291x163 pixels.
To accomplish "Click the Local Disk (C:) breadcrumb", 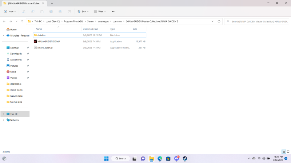I will pyautogui.click(x=53, y=21).
